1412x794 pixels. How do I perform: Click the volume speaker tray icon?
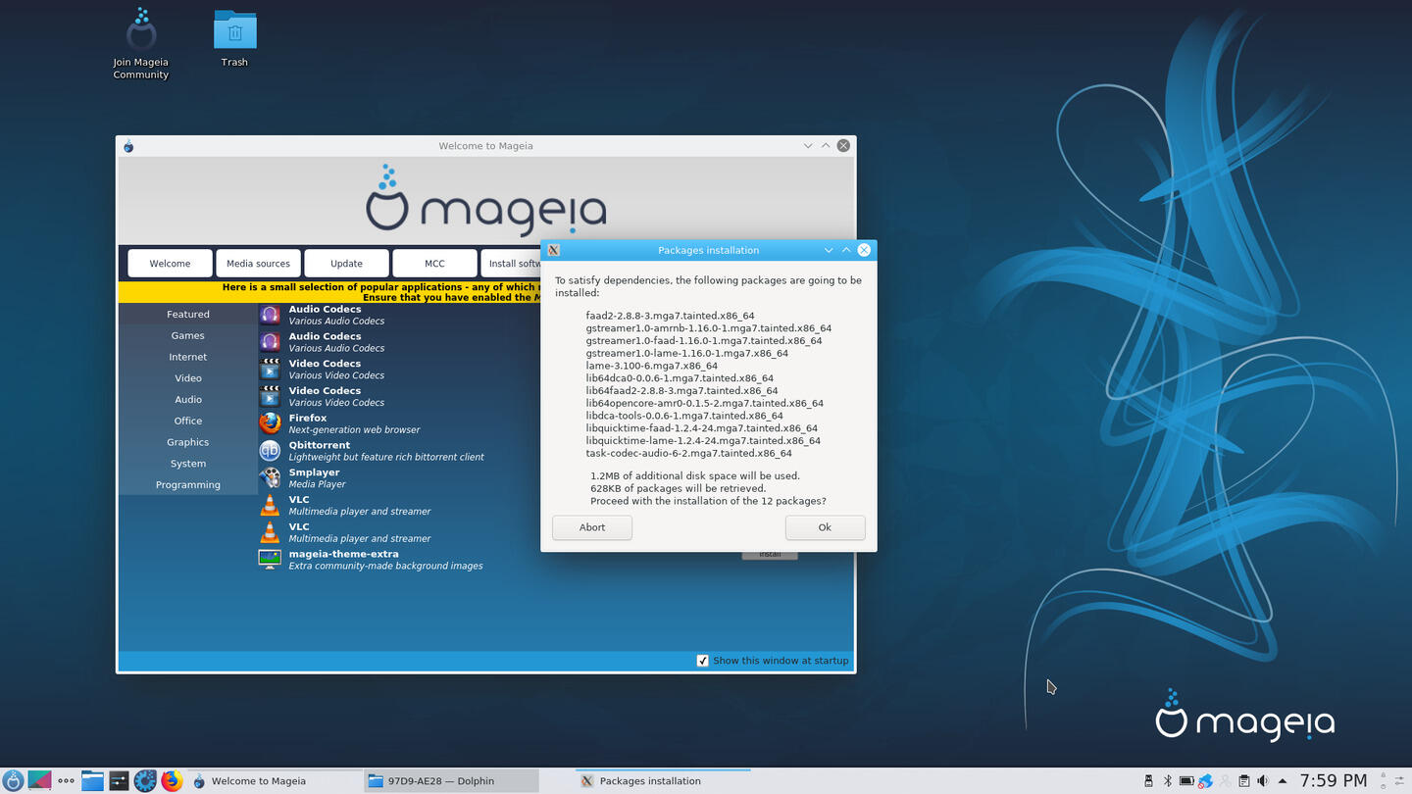[x=1263, y=781]
